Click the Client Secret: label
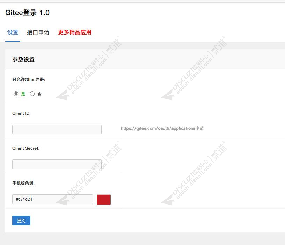The width and height of the screenshot is (285, 245). (x=26, y=148)
